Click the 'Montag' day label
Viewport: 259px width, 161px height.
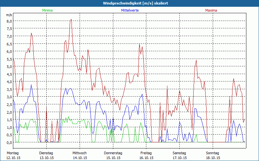[x=13, y=153]
